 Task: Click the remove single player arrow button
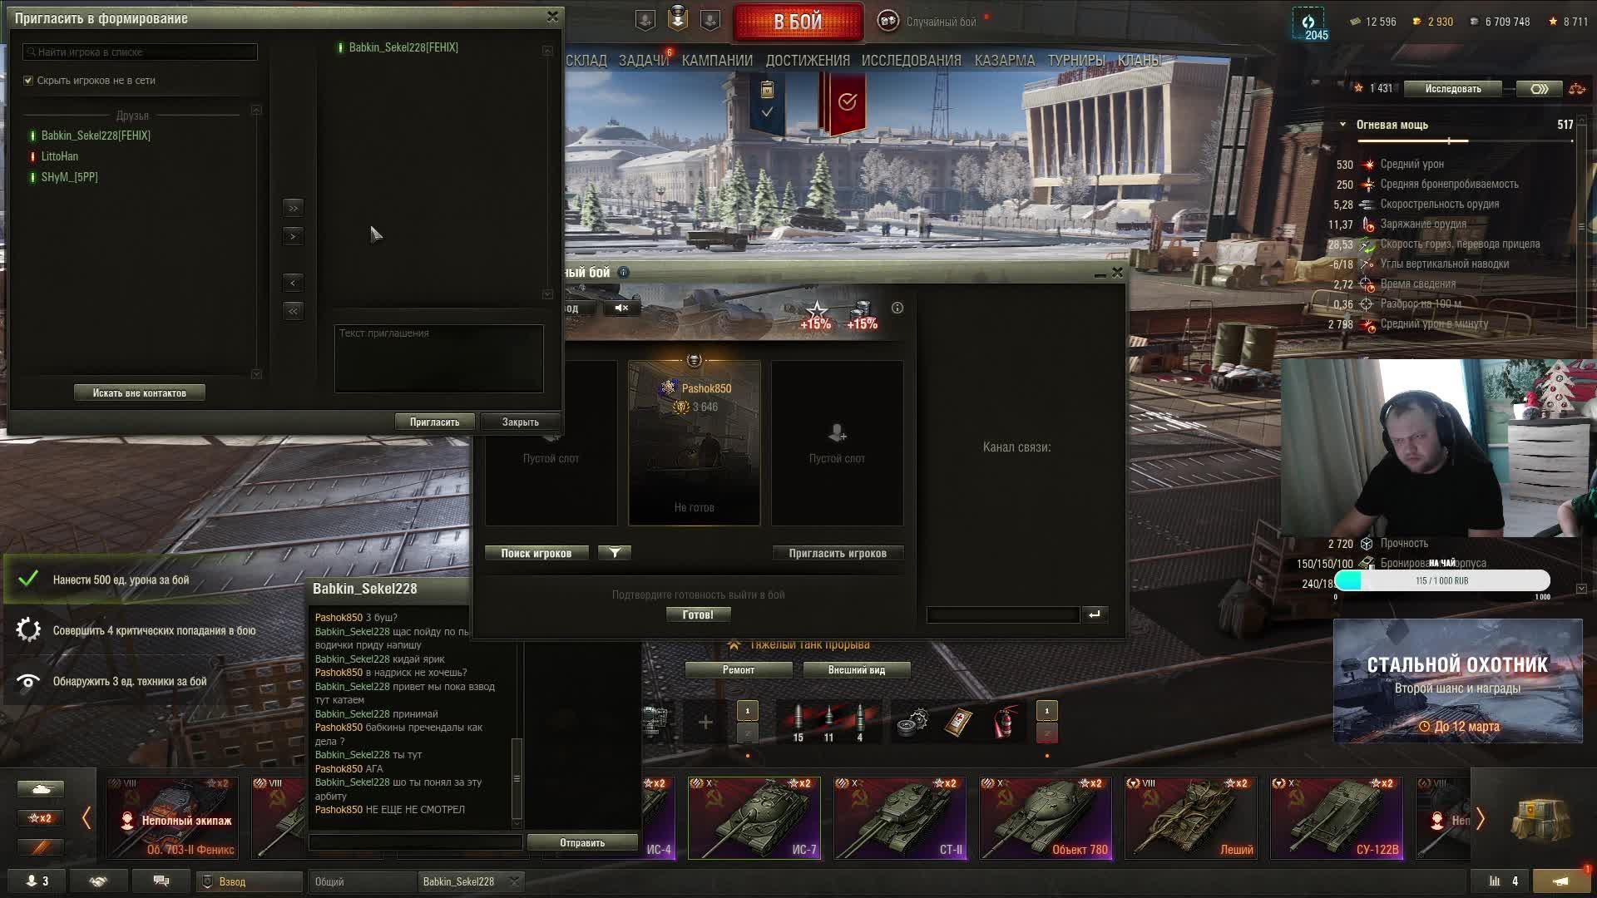[293, 283]
